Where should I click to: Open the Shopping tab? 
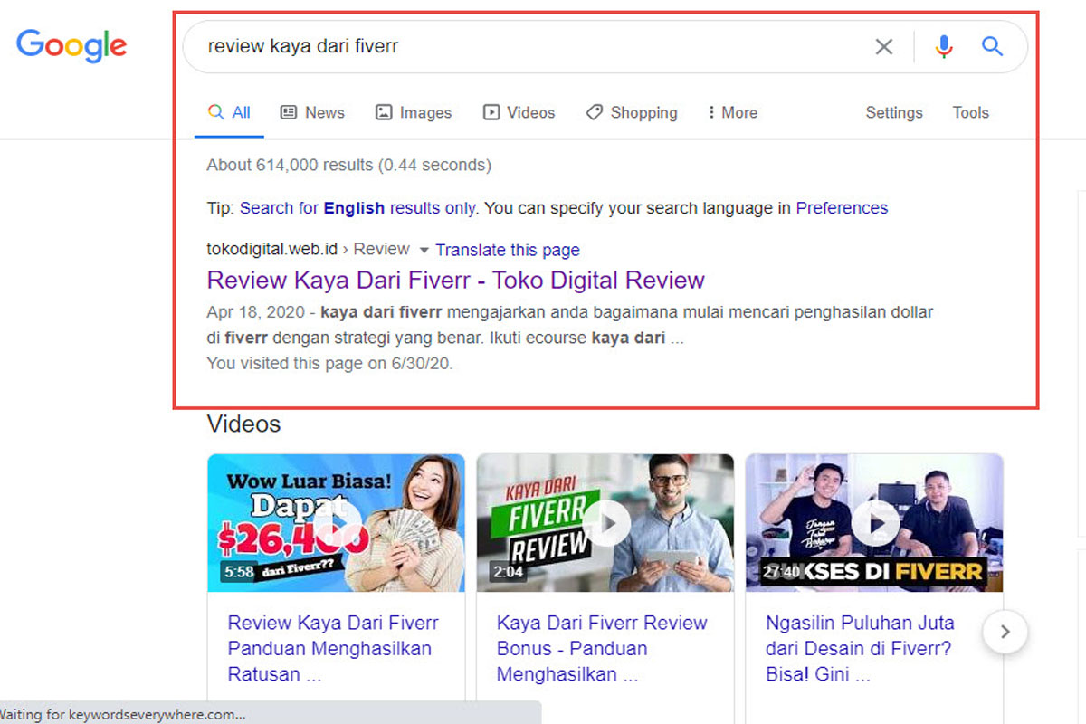(632, 113)
